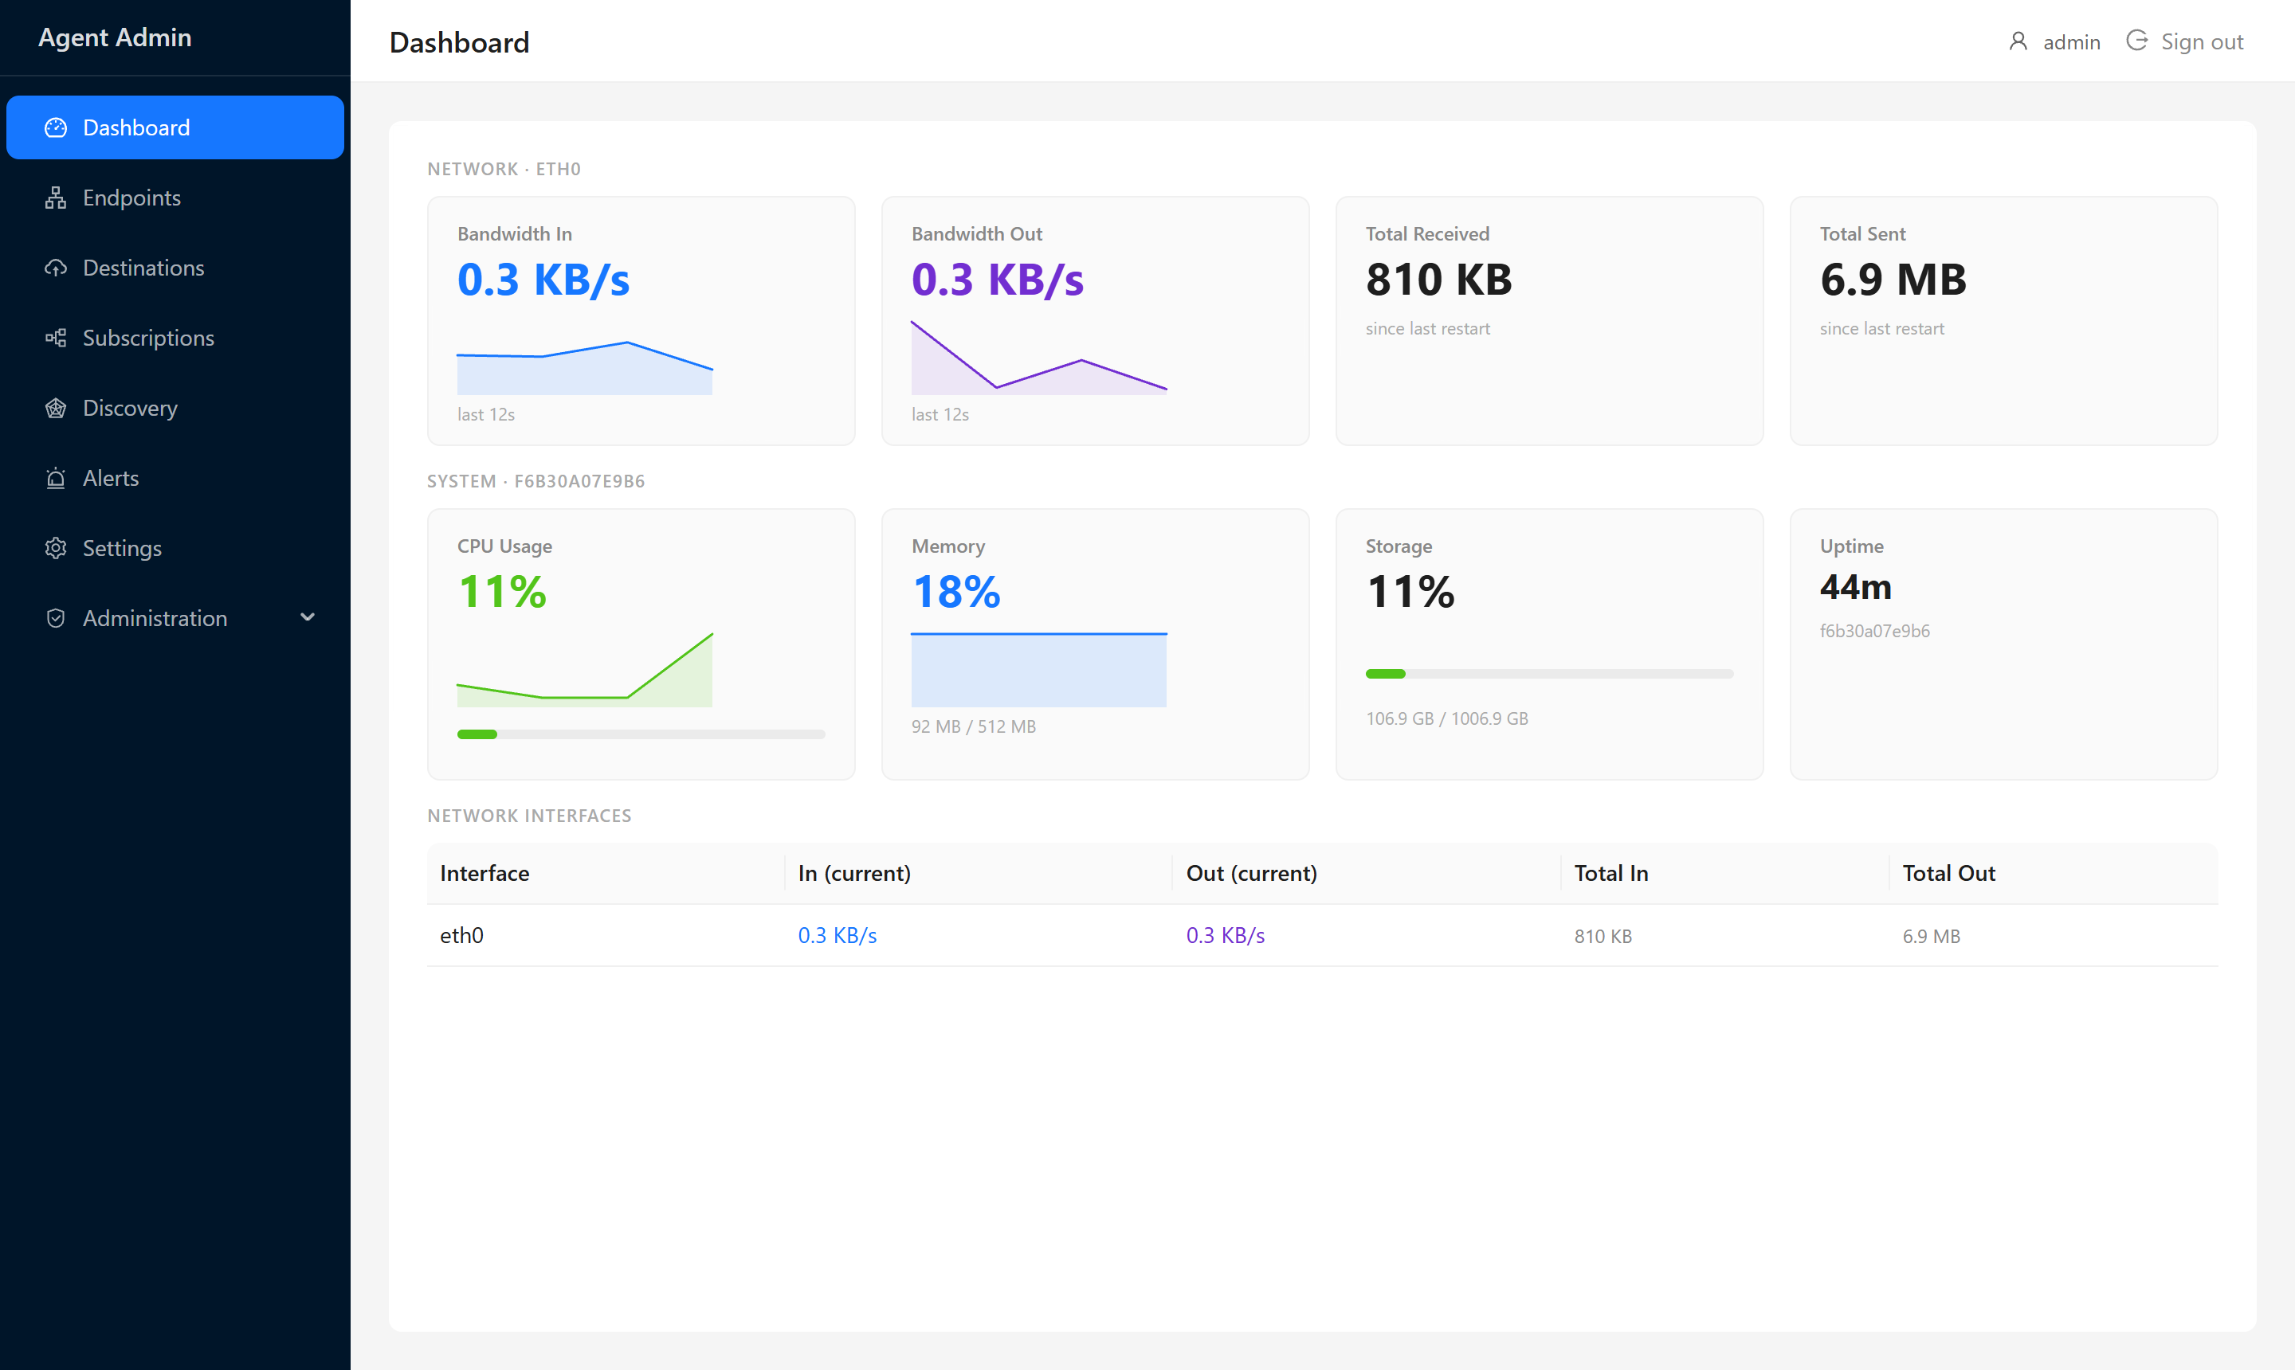Click the Bandwidth Out sparkline chart
The image size is (2295, 1370).
(1039, 358)
